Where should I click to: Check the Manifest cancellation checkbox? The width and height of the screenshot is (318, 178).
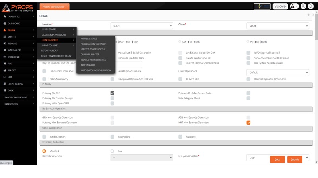click(180, 137)
